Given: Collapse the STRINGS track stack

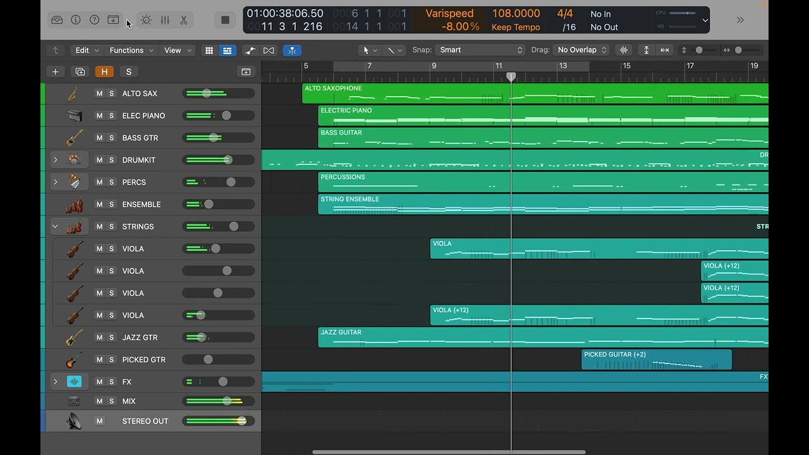Looking at the screenshot, I should pos(55,226).
